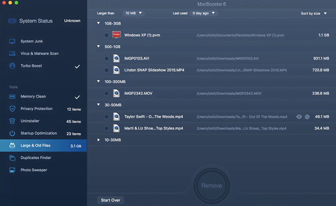
Task: Collapse the 500-1GB group
Action: tap(98, 46)
